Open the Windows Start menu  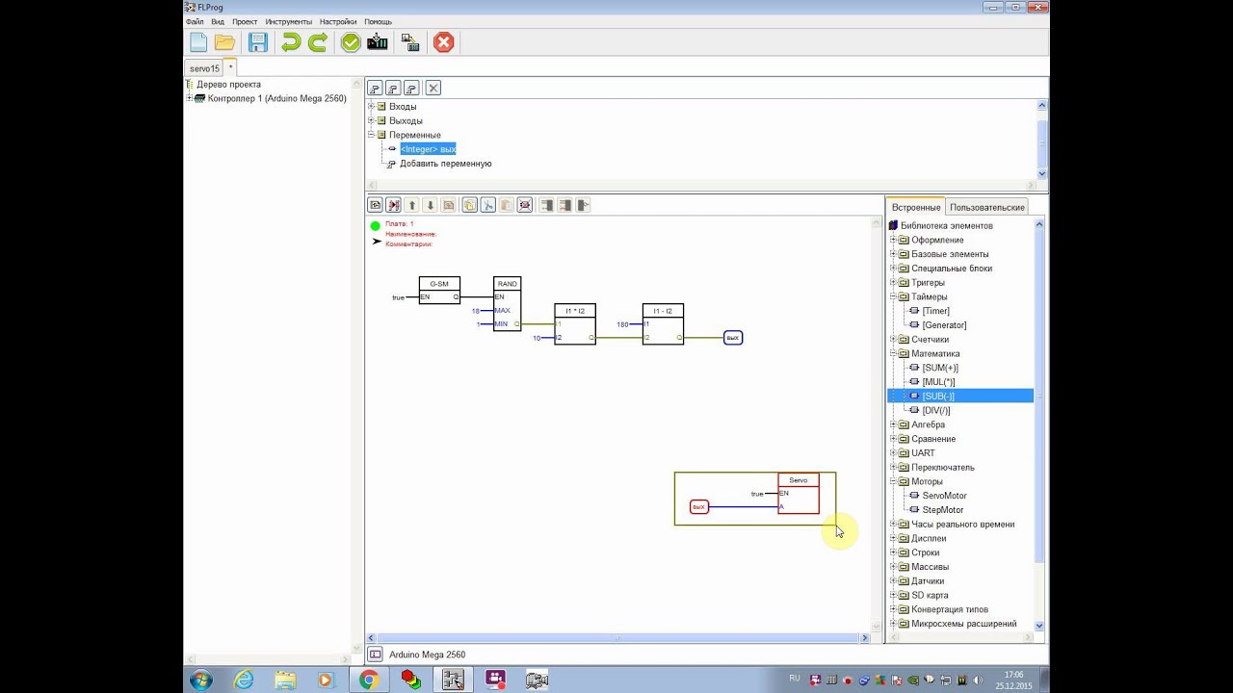[201, 680]
